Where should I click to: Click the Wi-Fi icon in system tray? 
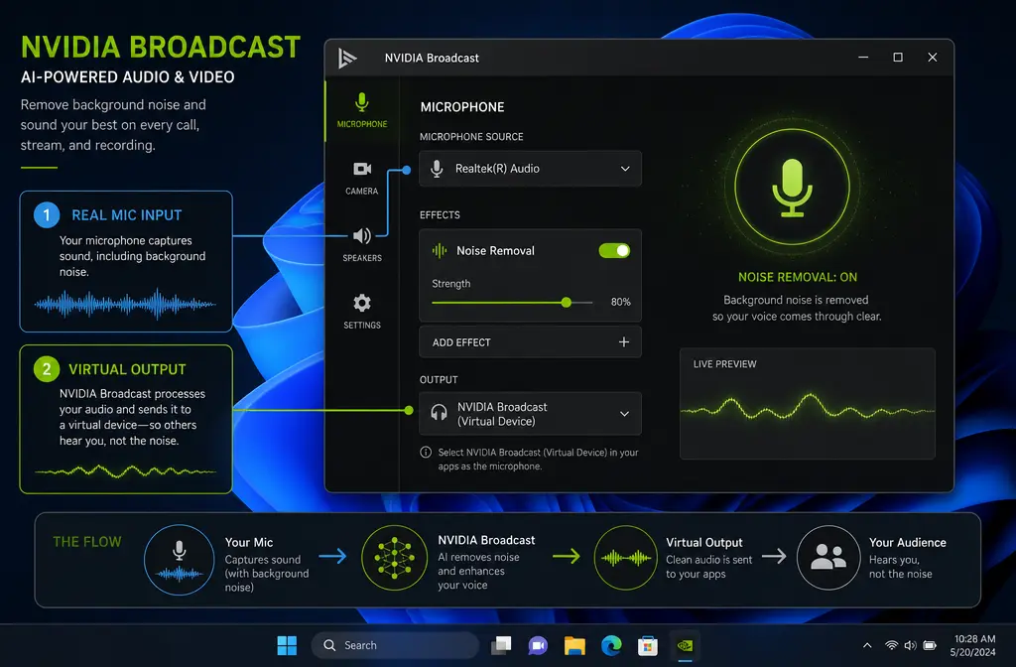pyautogui.click(x=892, y=645)
